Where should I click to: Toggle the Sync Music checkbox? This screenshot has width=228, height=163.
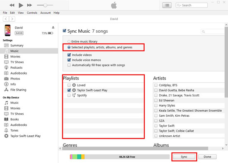click(x=64, y=31)
